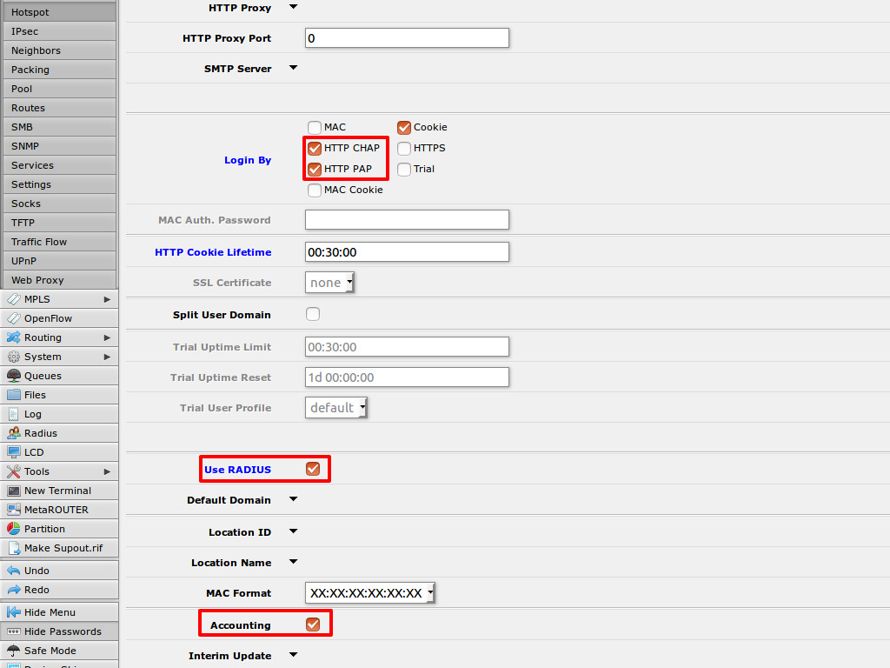Enable the HTTPS login method checkbox

tap(403, 148)
